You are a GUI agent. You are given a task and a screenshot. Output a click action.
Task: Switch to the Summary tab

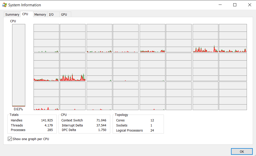(12, 15)
